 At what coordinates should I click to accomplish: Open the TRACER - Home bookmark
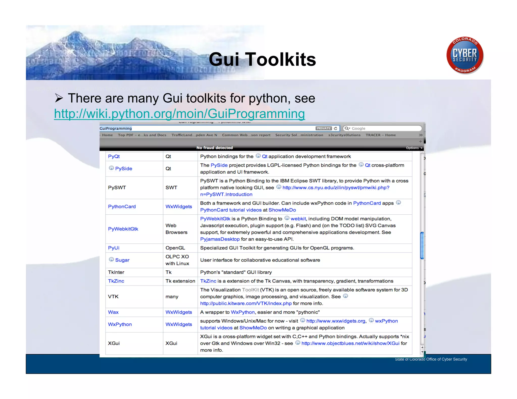[x=381, y=135]
